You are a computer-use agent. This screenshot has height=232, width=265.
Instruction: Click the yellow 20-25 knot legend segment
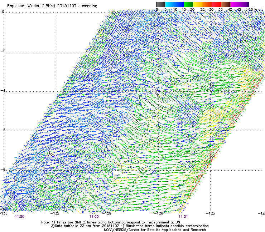198,4
